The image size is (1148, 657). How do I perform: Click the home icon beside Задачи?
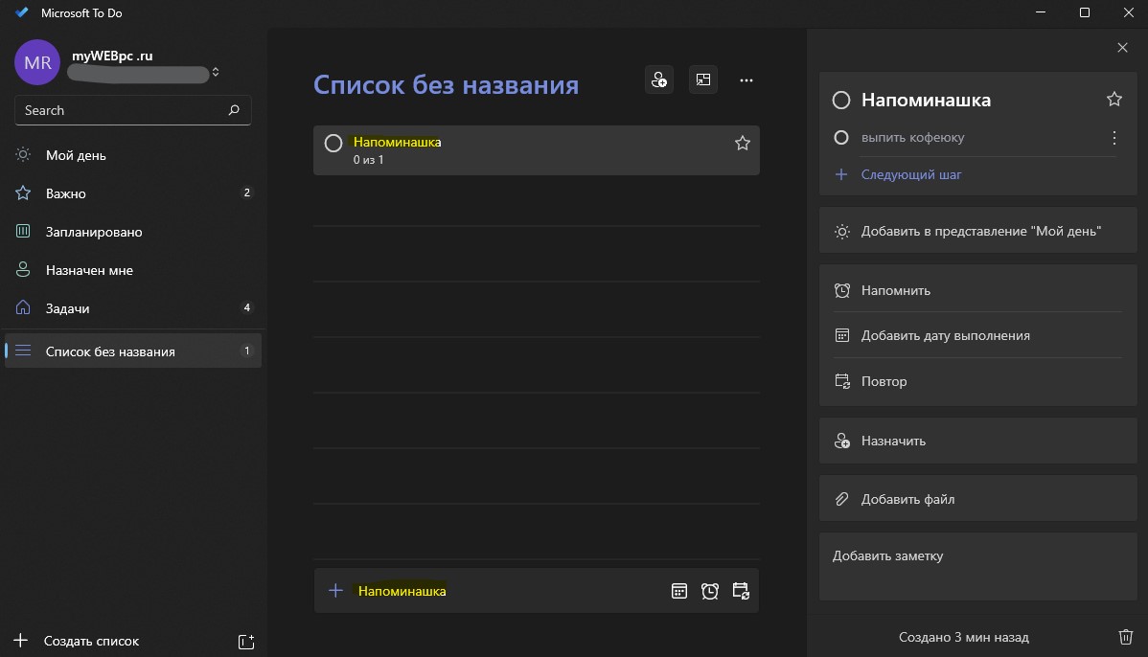click(23, 307)
